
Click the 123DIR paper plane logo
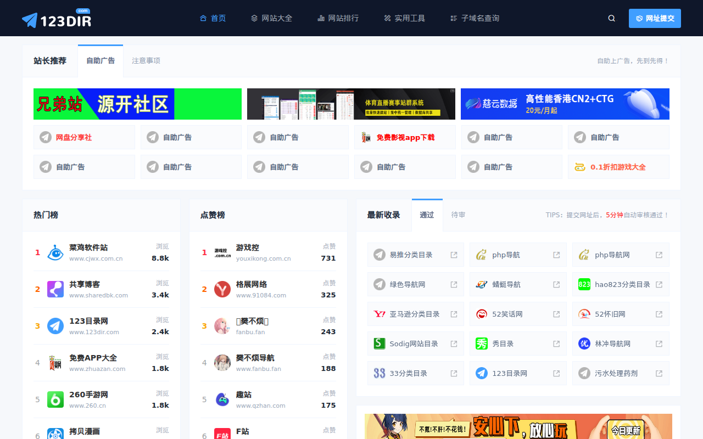click(57, 20)
